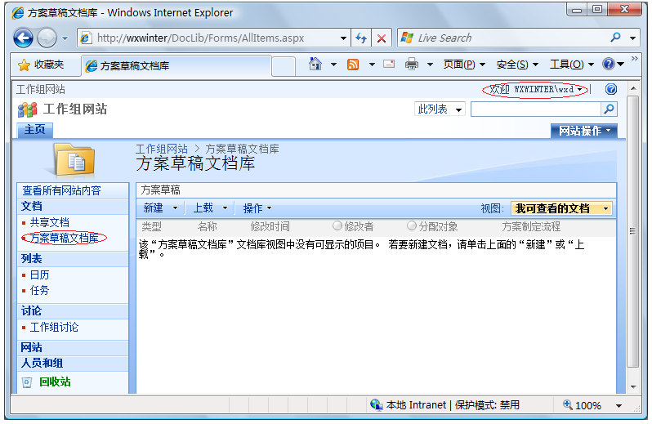Open the 欢迎 WXWINTER\wxd user menu

click(536, 89)
